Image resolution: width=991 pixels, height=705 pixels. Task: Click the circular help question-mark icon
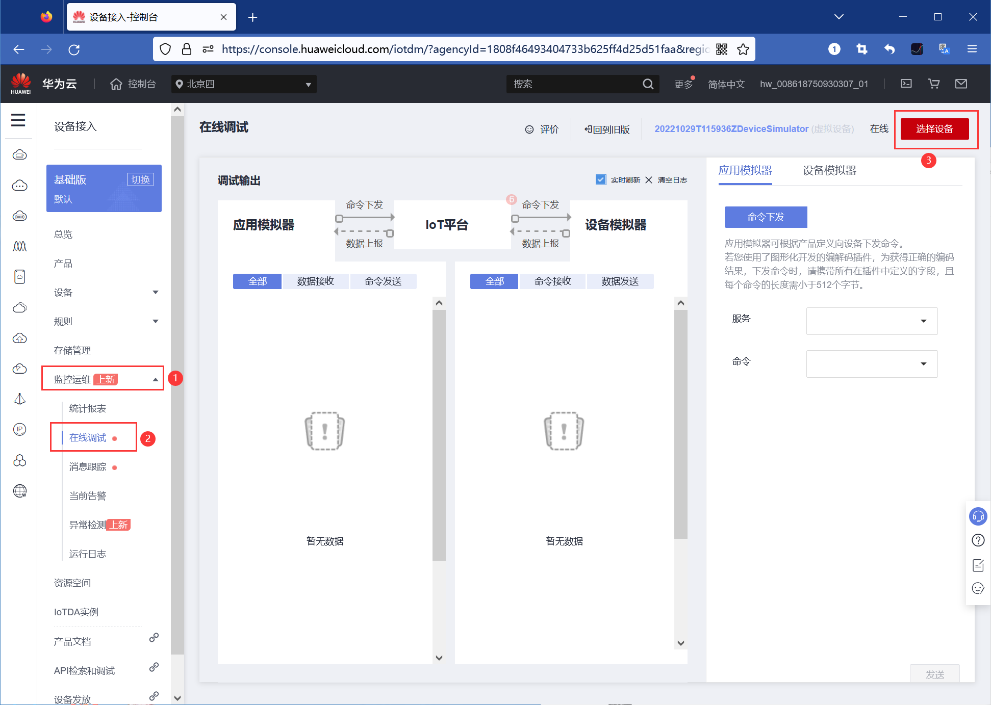[x=978, y=540]
